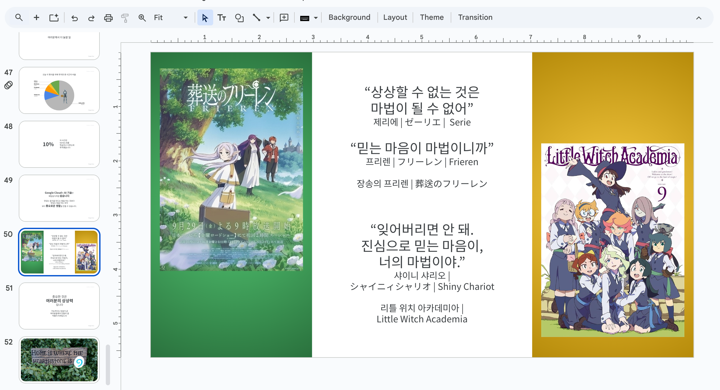Open the Theme panel
The width and height of the screenshot is (720, 390).
(x=432, y=17)
